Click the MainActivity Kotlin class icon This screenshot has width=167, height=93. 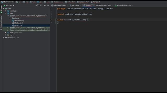(13, 21)
